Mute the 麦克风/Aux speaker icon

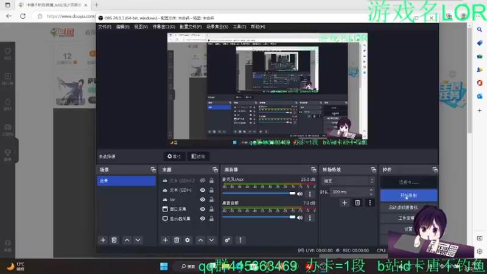300,194
